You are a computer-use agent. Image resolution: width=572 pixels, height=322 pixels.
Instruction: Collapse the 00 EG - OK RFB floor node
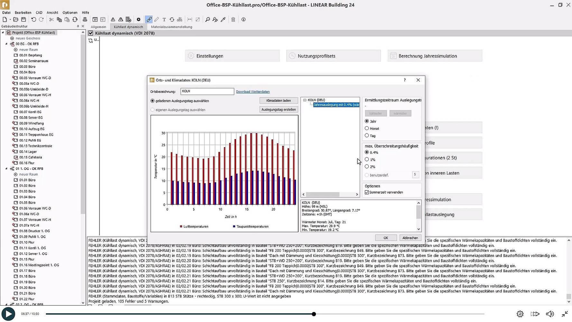click(x=6, y=44)
